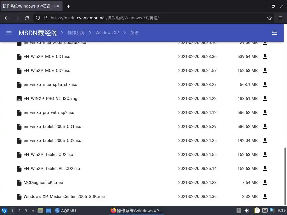Download MCDiagnosticKit.msi via its download icon
This screenshot has height=215, width=287.
[x=265, y=183]
